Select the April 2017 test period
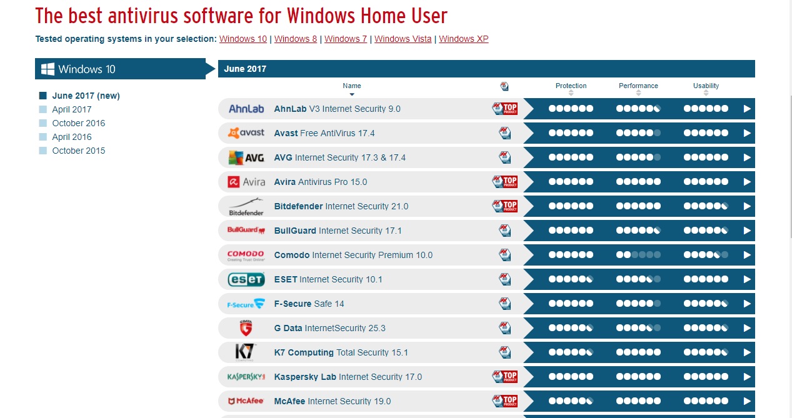 click(71, 109)
